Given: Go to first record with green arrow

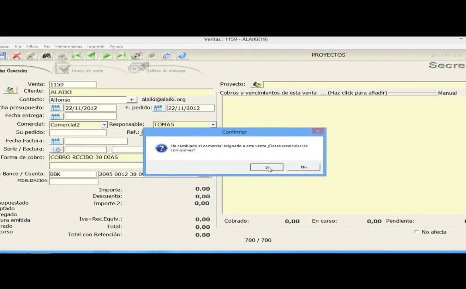Looking at the screenshot, I should click(76, 56).
